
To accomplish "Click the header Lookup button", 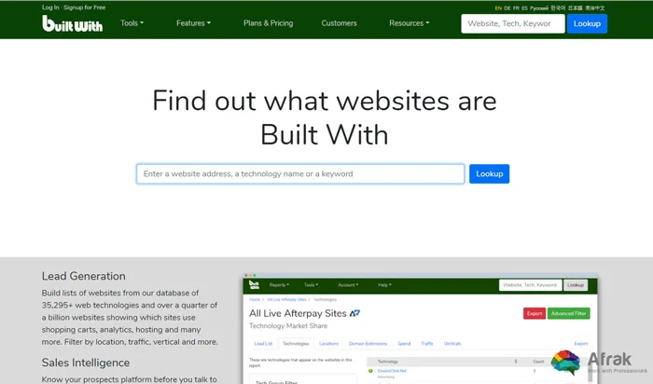I will 587,23.
